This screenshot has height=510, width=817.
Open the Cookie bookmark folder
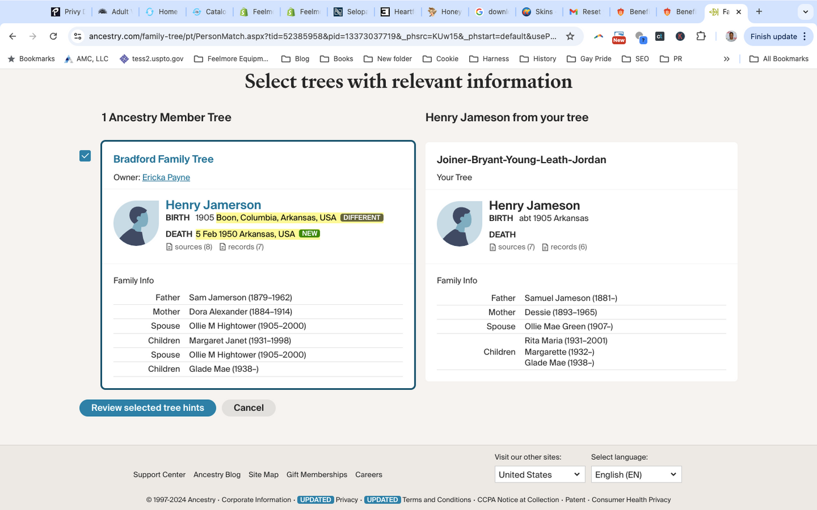click(x=441, y=59)
